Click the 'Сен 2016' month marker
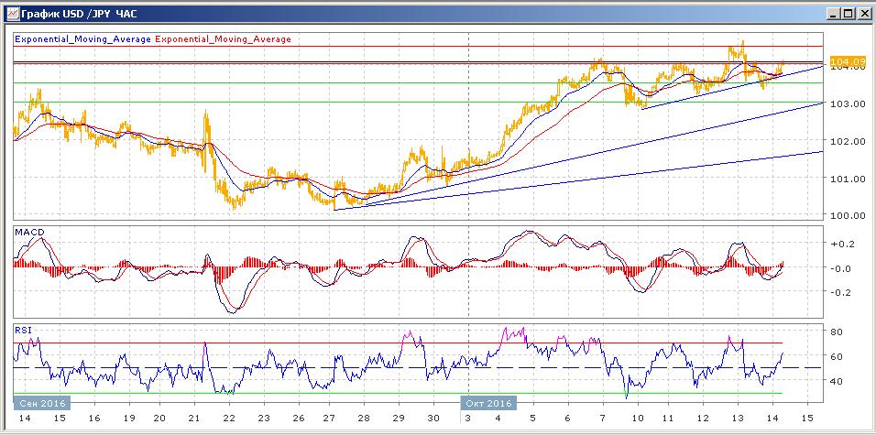Image resolution: width=876 pixels, height=435 pixels. pyautogui.click(x=41, y=401)
